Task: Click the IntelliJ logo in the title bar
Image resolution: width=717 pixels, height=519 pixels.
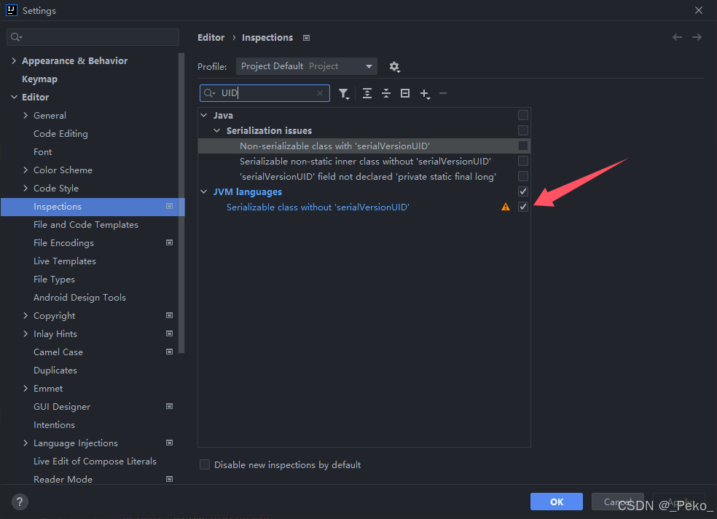Action: [12, 10]
